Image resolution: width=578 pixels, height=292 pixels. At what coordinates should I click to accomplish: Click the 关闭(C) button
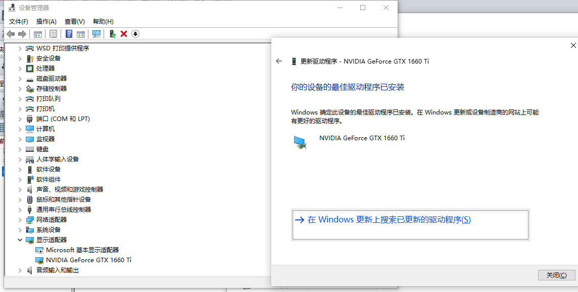557,275
